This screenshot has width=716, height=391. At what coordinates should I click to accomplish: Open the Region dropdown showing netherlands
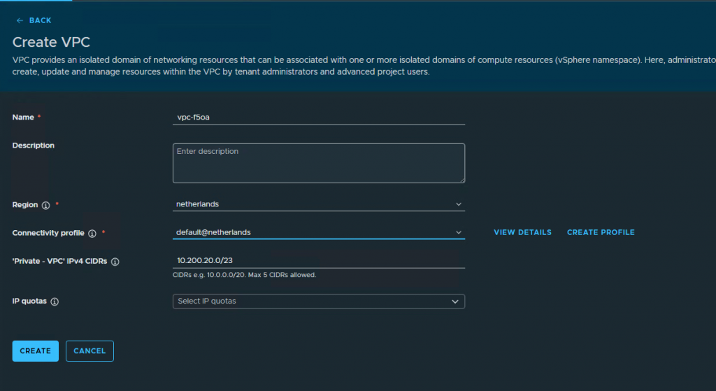coord(319,204)
